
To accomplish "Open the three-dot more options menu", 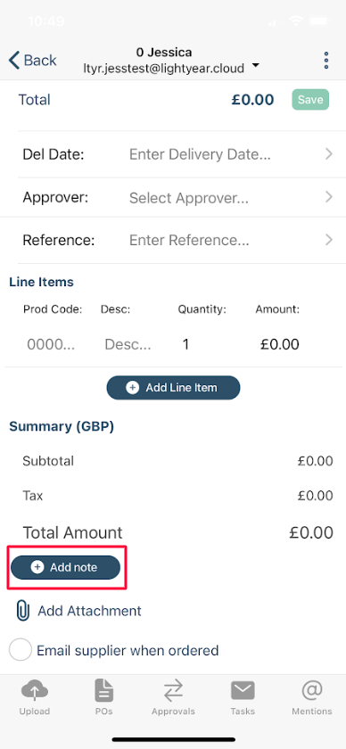I will click(x=325, y=61).
